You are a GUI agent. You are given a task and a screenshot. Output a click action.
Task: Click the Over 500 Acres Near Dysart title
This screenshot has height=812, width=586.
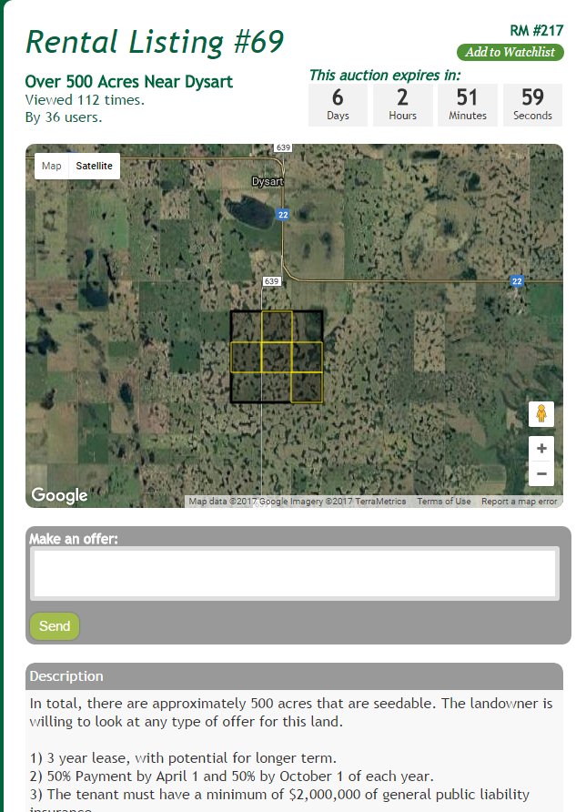pos(129,81)
